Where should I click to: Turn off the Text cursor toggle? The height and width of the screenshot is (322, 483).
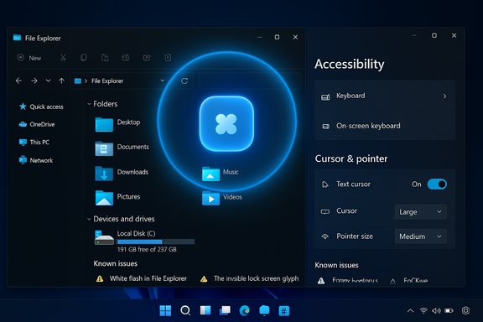pyautogui.click(x=437, y=184)
